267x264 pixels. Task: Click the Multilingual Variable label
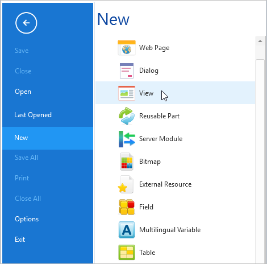click(x=170, y=230)
